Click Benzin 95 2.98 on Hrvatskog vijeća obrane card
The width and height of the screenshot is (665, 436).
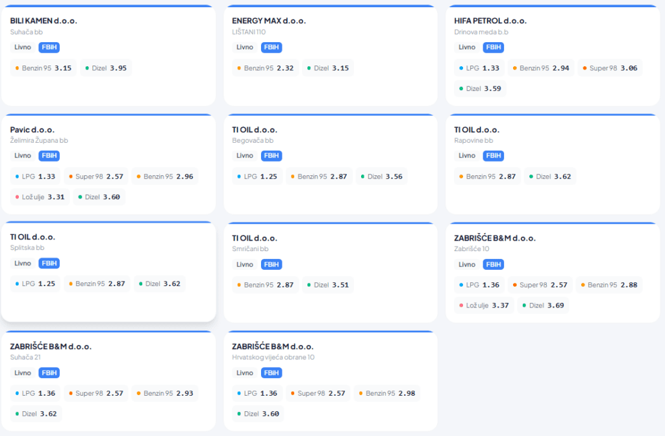[387, 393]
